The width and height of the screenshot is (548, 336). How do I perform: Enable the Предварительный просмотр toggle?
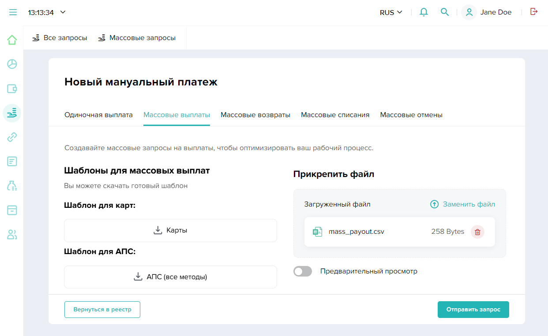pos(303,271)
